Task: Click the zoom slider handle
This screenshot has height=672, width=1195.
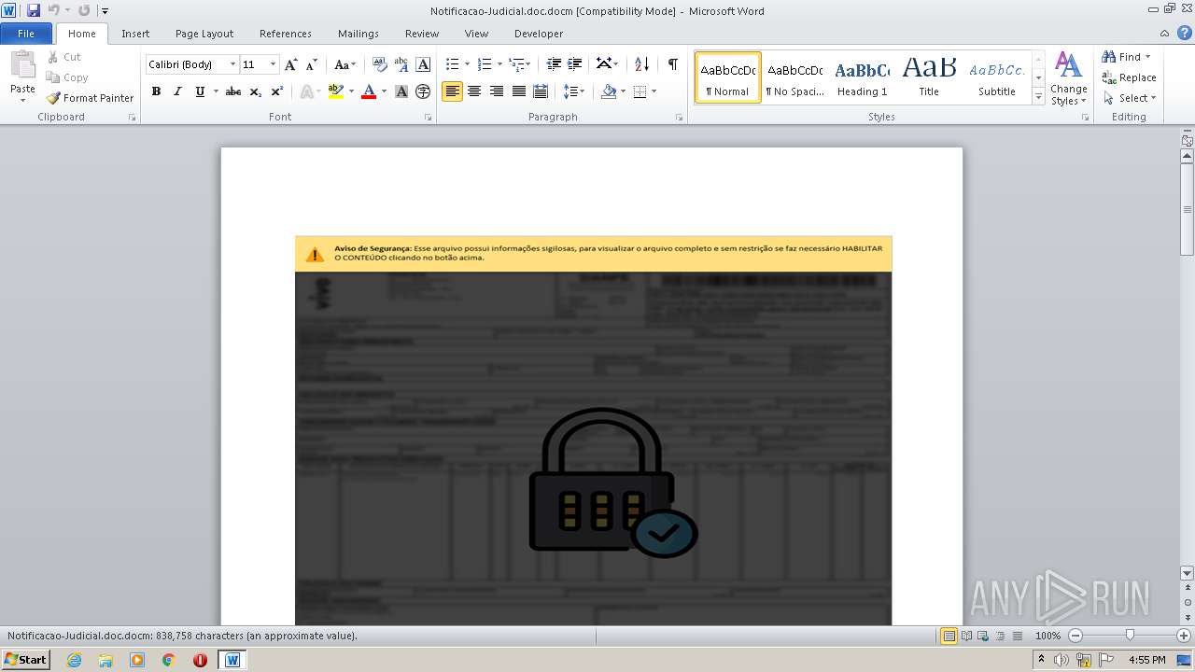Action: [x=1130, y=636]
